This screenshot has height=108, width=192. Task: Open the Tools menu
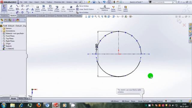point(43,2)
